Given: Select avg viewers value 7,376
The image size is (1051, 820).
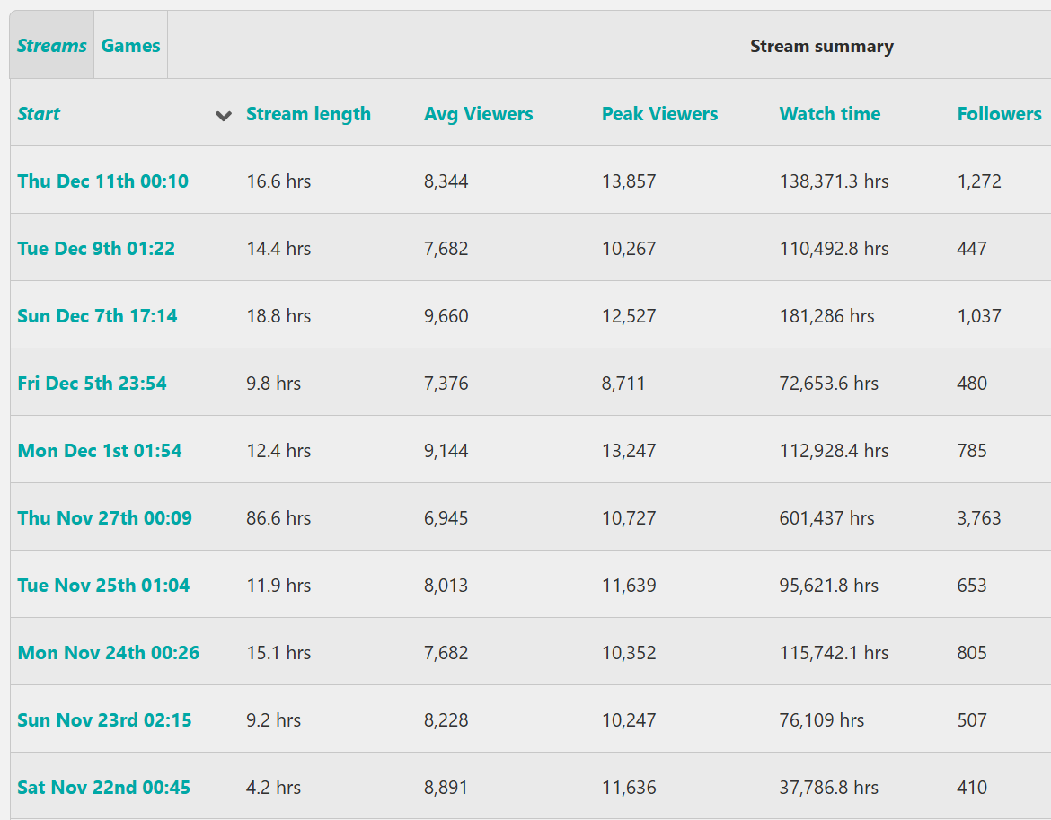Looking at the screenshot, I should tap(446, 384).
